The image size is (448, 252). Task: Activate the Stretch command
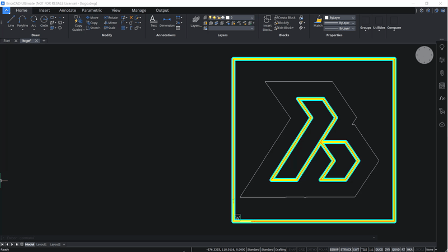click(x=93, y=27)
